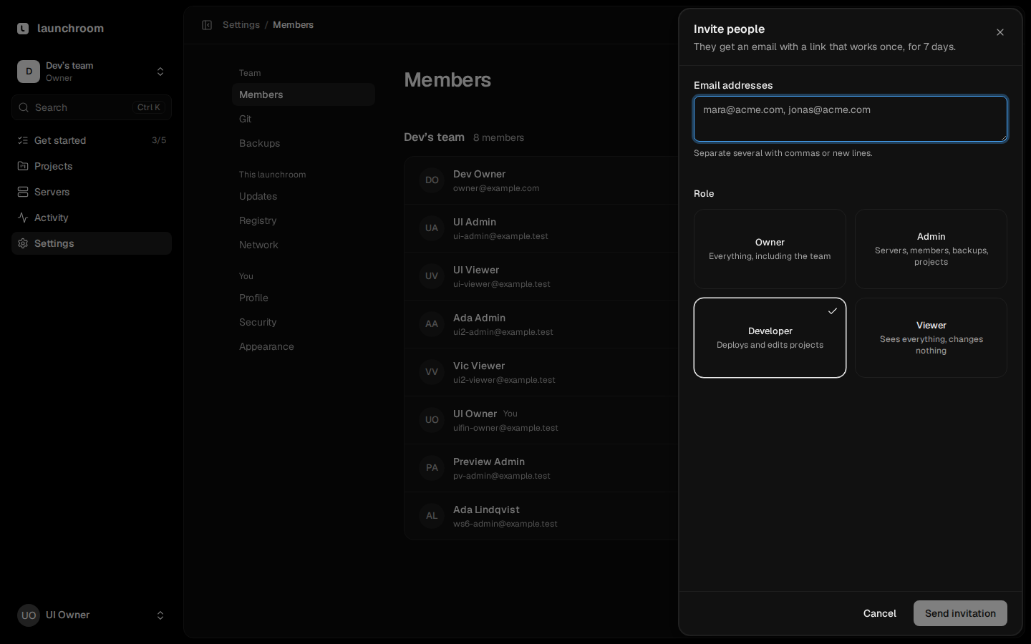Click the Members page heading
Viewport: 1031px width, 644px height.
[x=447, y=79]
